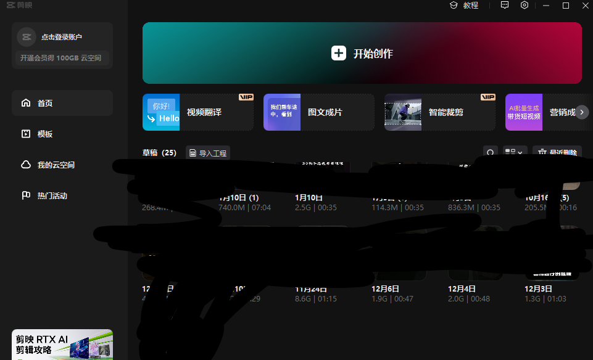The width and height of the screenshot is (593, 360).
Task: Go to 热门活动 in sidebar
Action: tap(62, 195)
